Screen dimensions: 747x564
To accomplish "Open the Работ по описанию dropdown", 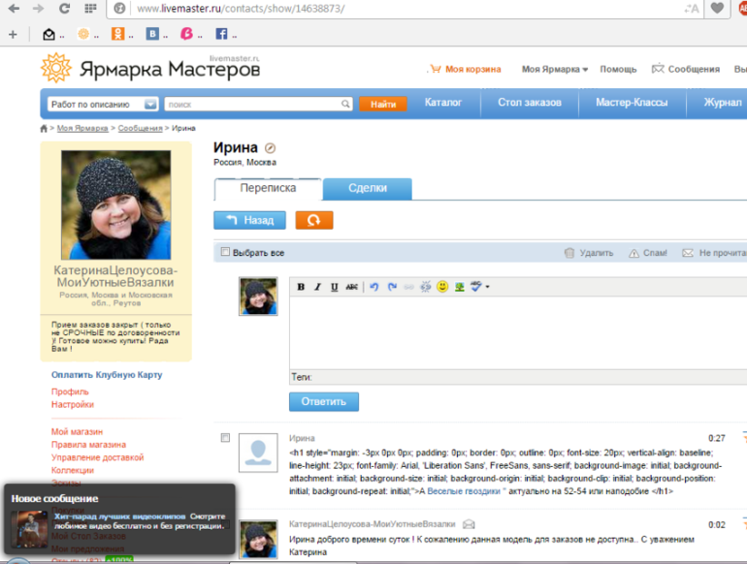I will tap(103, 105).
